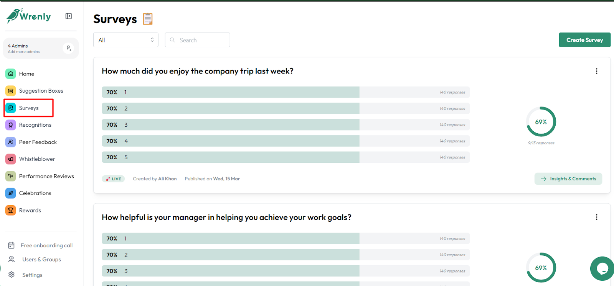Click the Recognitions purple badge icon
The height and width of the screenshot is (286, 614).
pos(11,125)
